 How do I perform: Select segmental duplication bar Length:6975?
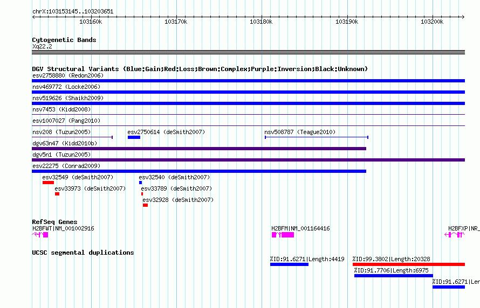394,276
